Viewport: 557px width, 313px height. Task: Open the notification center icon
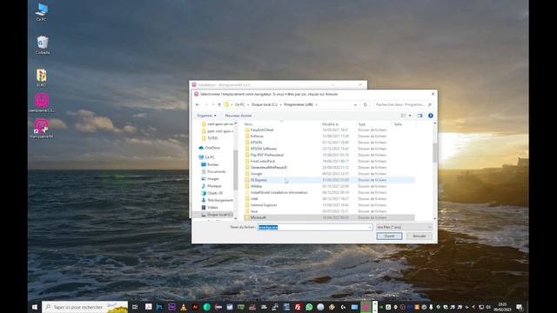pyautogui.click(x=519, y=307)
